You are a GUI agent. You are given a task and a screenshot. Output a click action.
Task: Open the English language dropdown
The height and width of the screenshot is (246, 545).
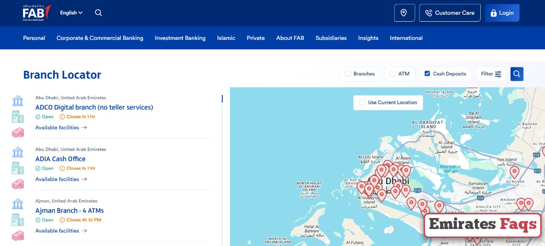pos(71,13)
